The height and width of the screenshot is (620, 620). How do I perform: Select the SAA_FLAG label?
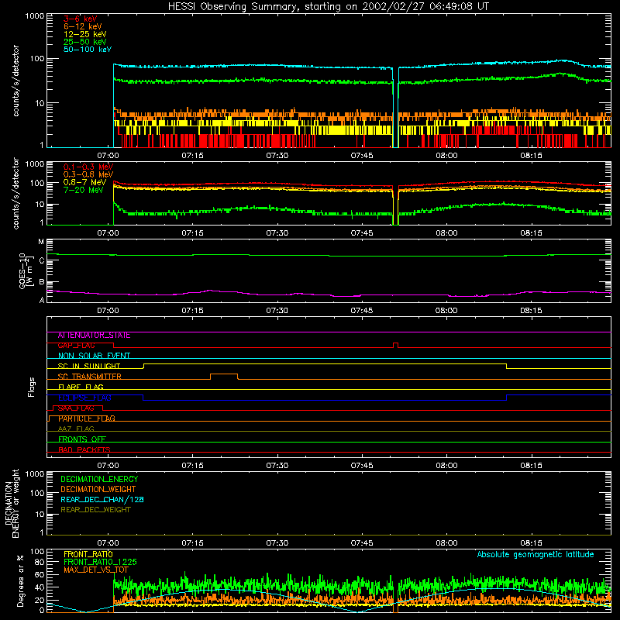tap(76, 408)
